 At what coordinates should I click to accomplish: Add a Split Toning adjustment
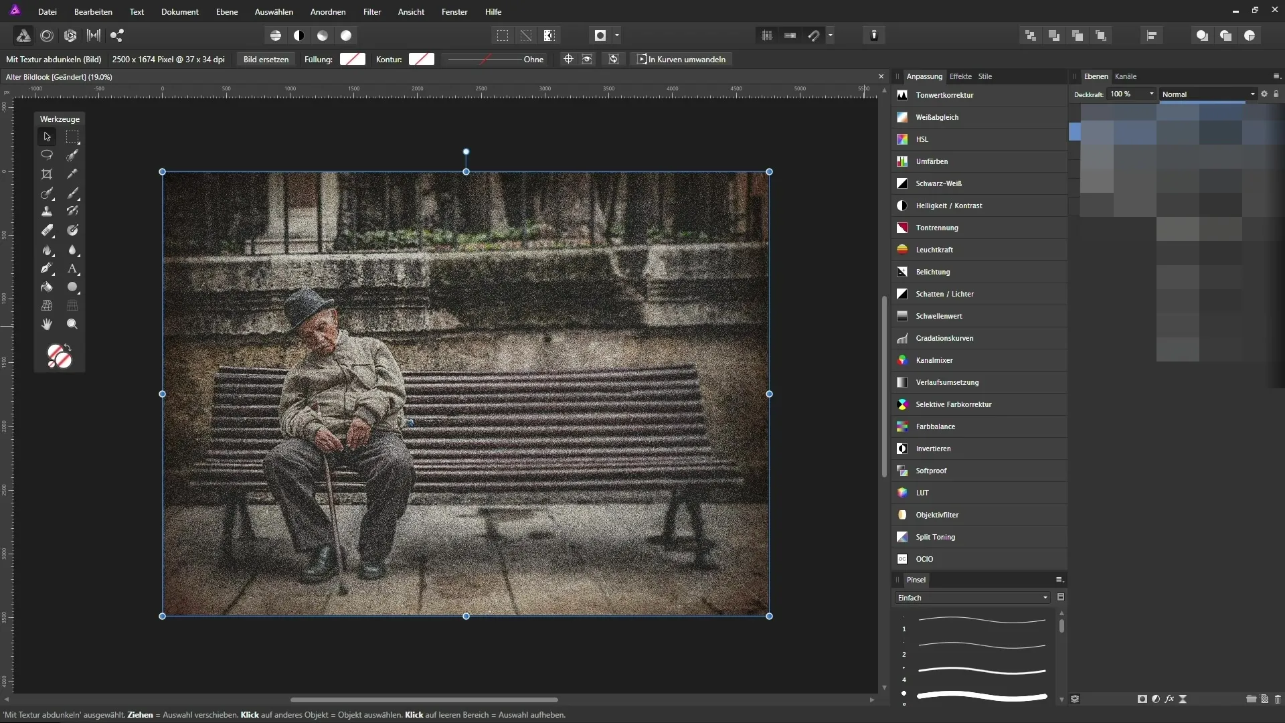(980, 537)
